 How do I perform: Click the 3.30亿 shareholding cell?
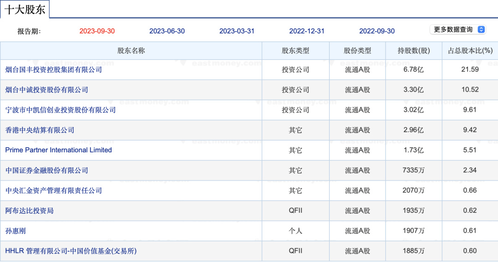click(414, 90)
